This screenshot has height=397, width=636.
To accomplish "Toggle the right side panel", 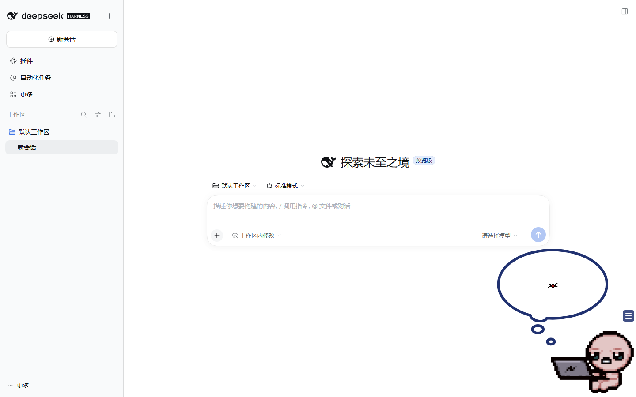I will coord(625,11).
